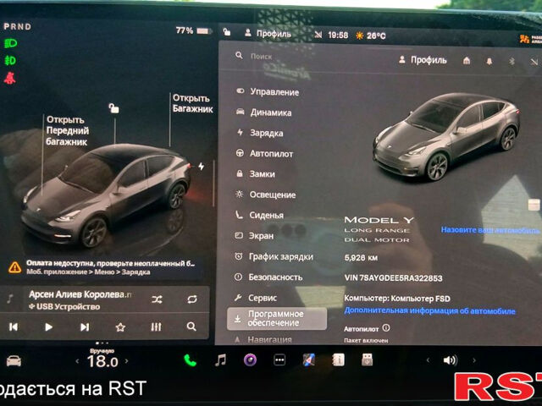The image size is (542, 406).
Task: Tap the charge port lightning icon
Action: (202, 167)
